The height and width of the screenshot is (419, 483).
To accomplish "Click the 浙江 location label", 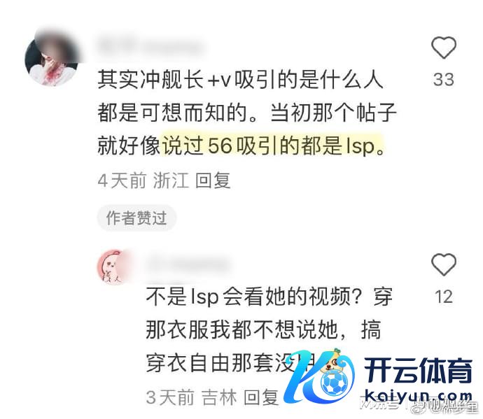I will (171, 180).
